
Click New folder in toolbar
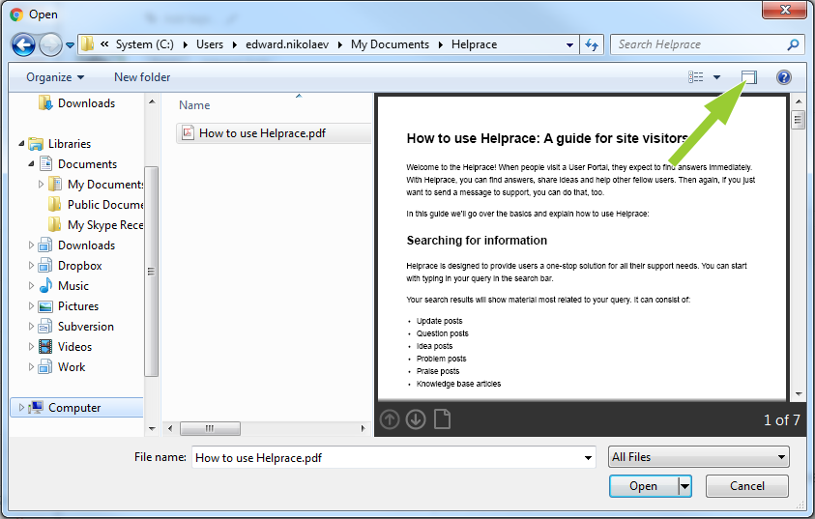[x=142, y=77]
